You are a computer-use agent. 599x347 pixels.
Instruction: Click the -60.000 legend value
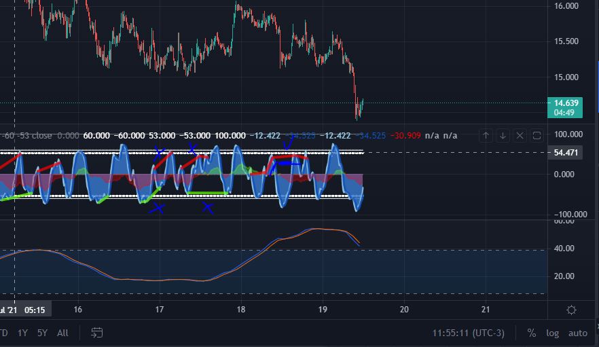coord(129,136)
